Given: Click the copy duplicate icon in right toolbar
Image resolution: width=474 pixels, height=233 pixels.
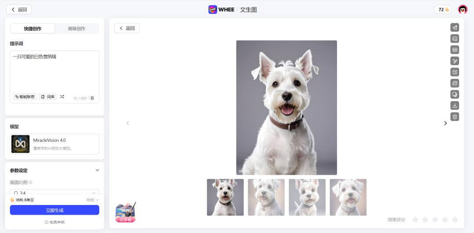Looking at the screenshot, I should click(x=455, y=94).
